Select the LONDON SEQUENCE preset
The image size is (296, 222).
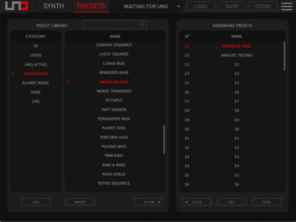(x=114, y=45)
